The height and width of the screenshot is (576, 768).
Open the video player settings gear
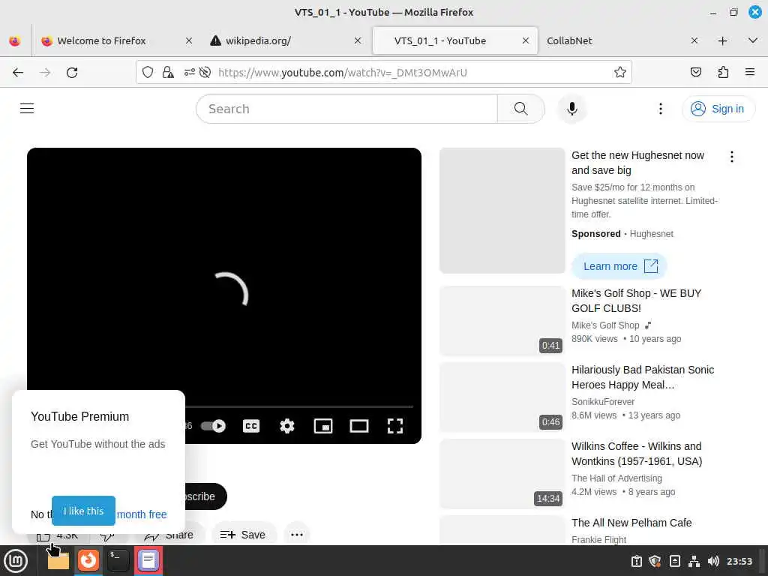pos(287,426)
